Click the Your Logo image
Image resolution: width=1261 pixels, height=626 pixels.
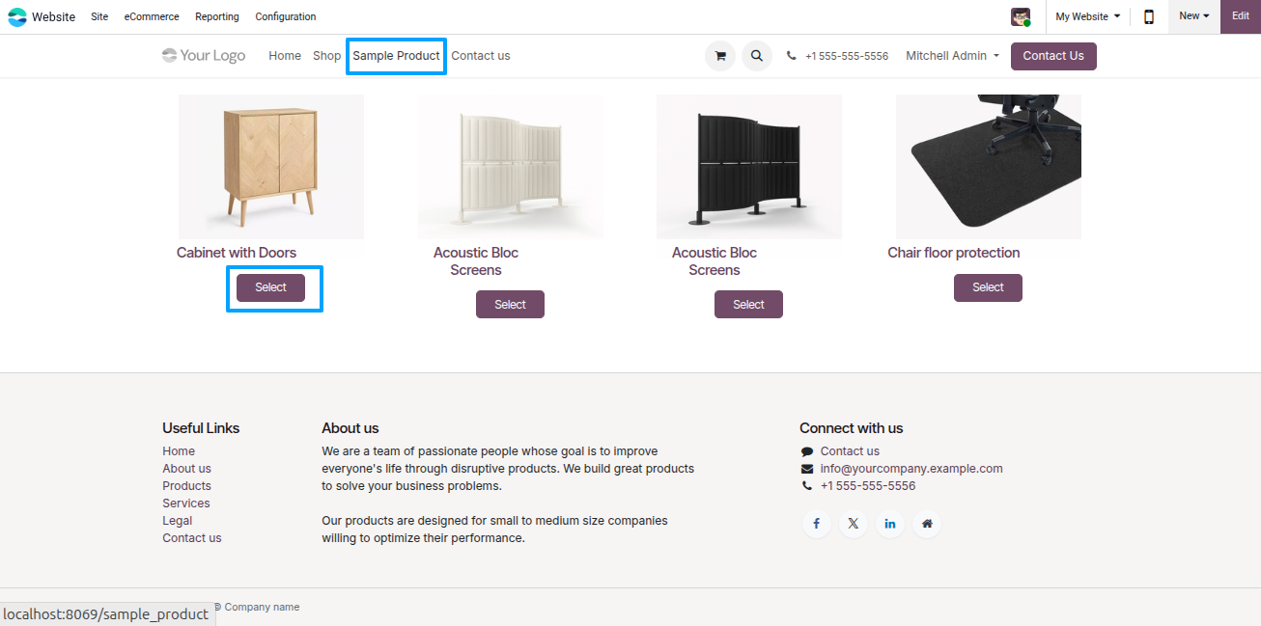coord(204,56)
